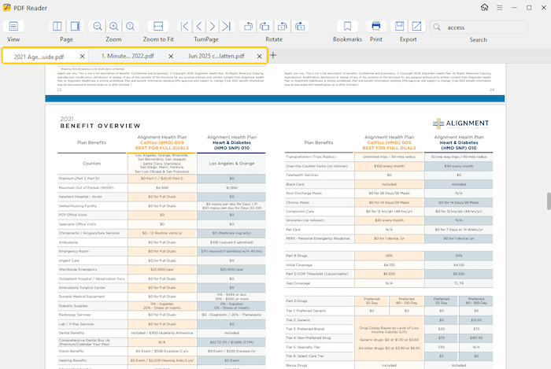Go to the next page arrow
The image size is (551, 369).
[x=213, y=26]
